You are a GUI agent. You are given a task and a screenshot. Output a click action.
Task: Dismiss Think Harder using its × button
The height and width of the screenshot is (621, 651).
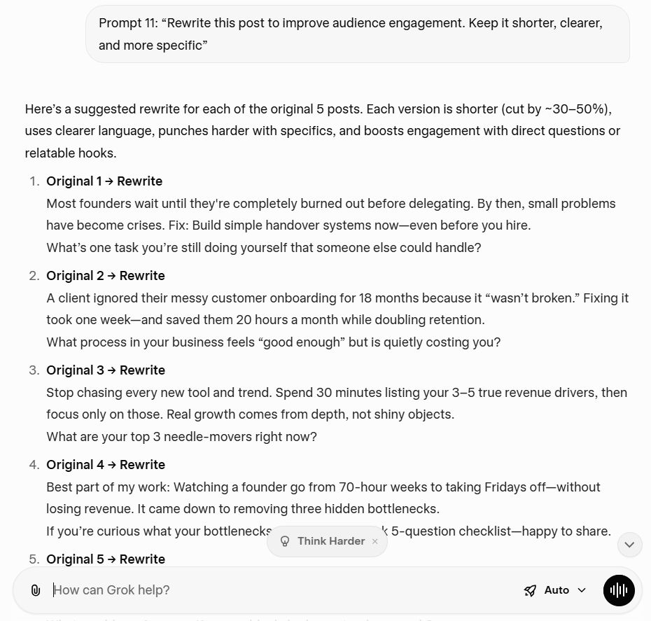pos(375,541)
